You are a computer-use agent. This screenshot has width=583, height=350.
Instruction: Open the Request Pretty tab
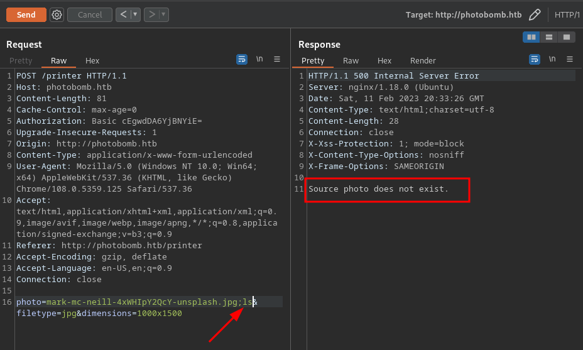[x=21, y=60]
